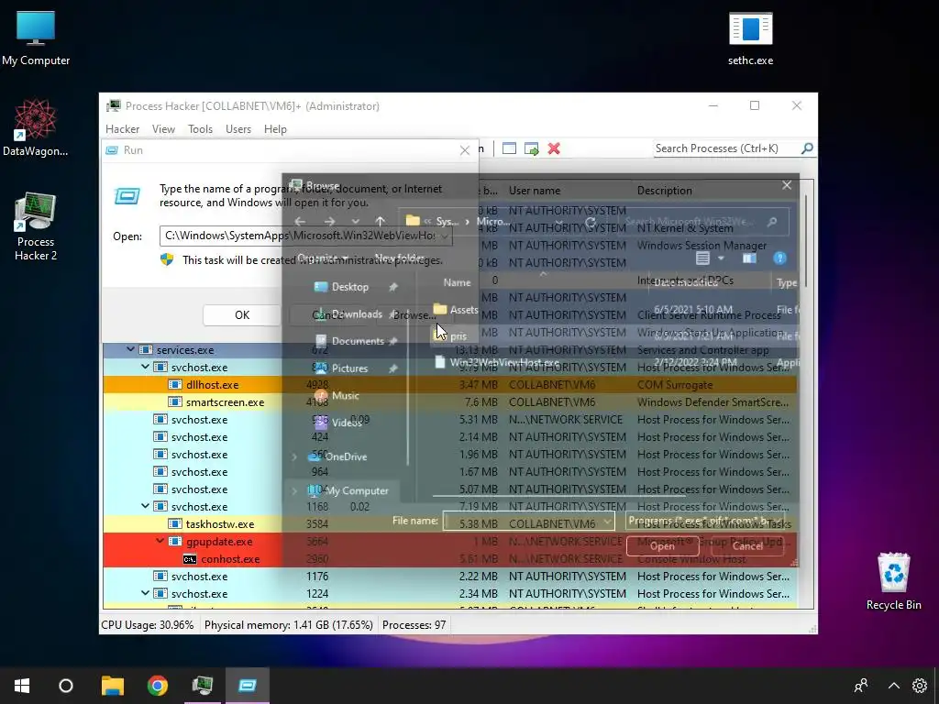This screenshot has height=704, width=939.
Task: Refresh the Browse dialog folder
Action: click(591, 223)
